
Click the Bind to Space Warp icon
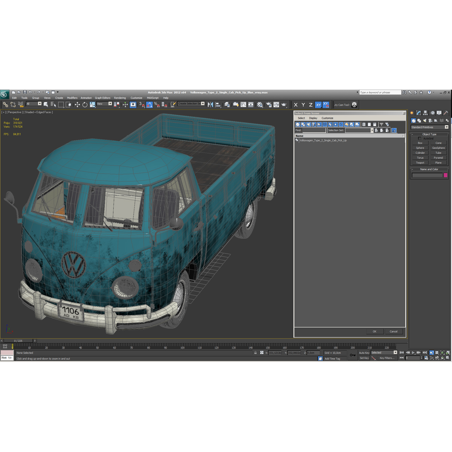[x=21, y=105]
